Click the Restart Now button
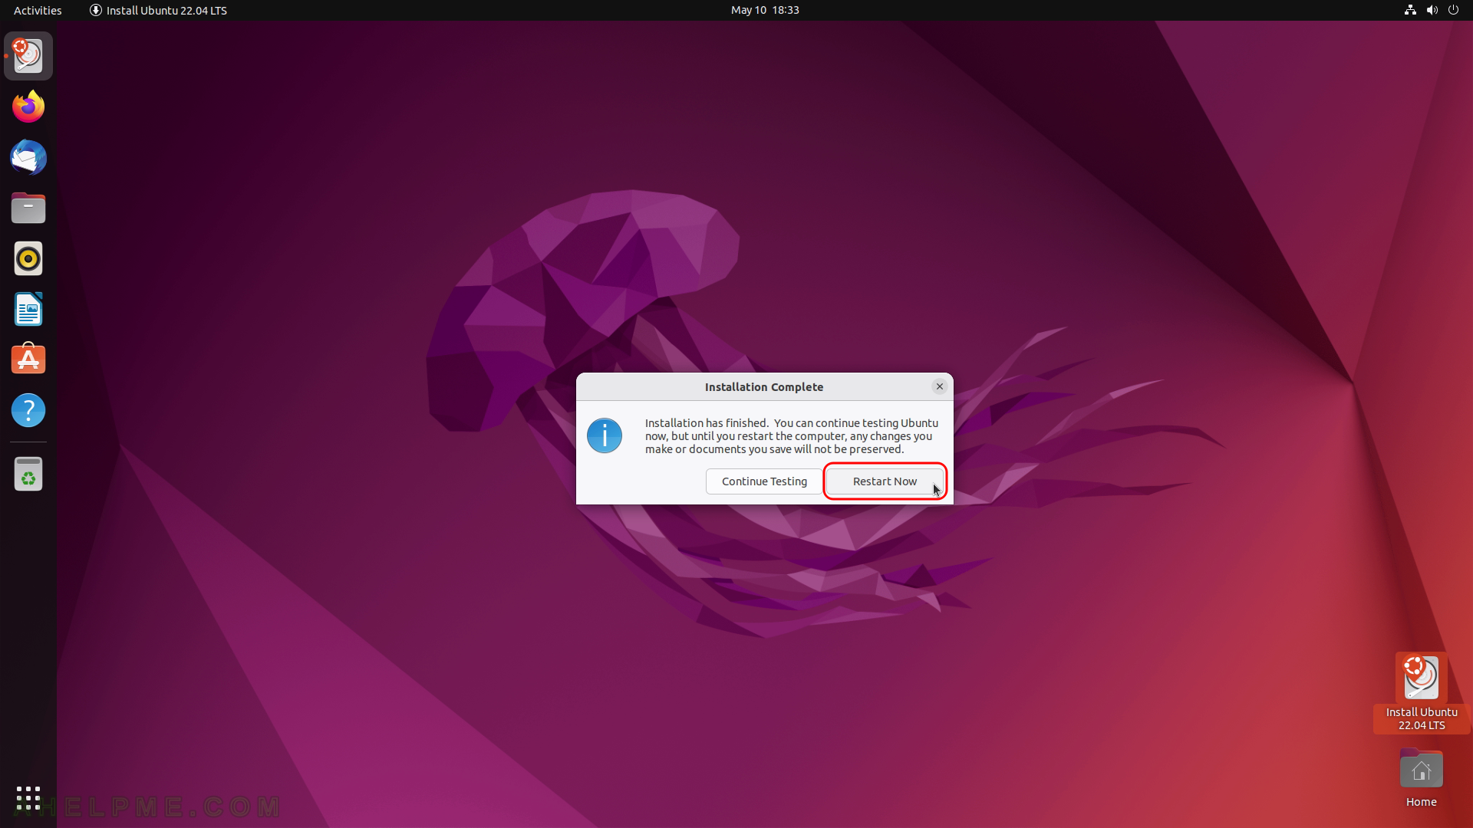This screenshot has width=1473, height=828. 885,481
